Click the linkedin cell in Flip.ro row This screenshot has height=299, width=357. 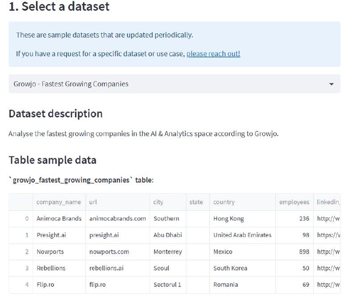point(327,285)
